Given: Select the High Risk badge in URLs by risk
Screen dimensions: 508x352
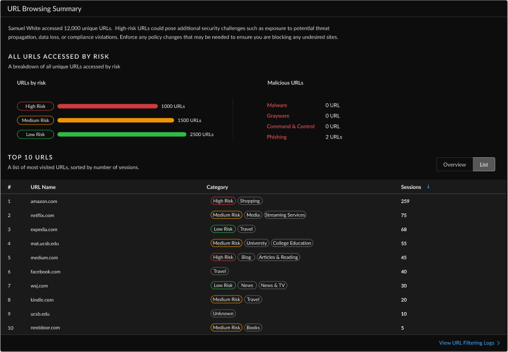Looking at the screenshot, I should [x=35, y=106].
